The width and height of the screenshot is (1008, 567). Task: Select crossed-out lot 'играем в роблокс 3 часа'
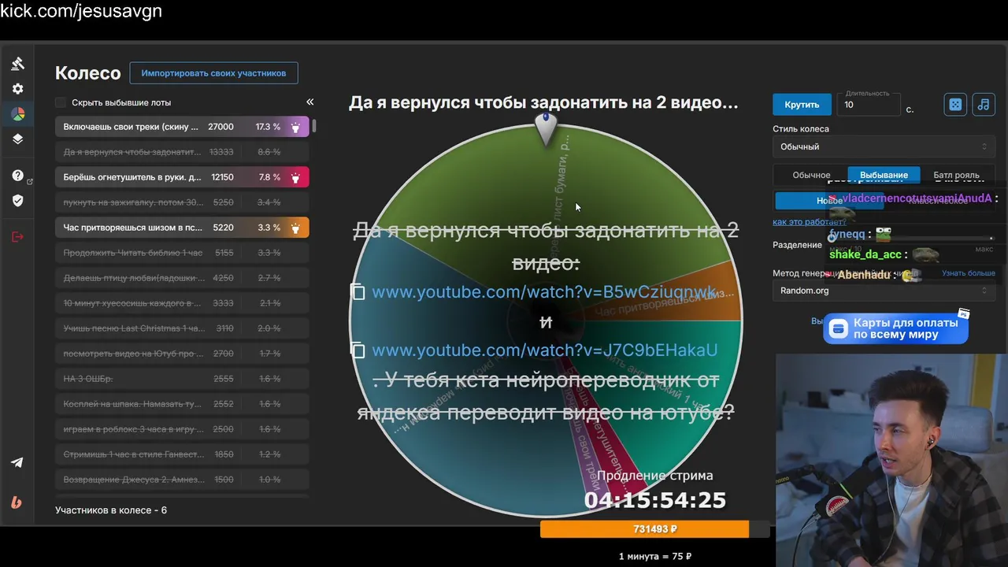(x=182, y=429)
